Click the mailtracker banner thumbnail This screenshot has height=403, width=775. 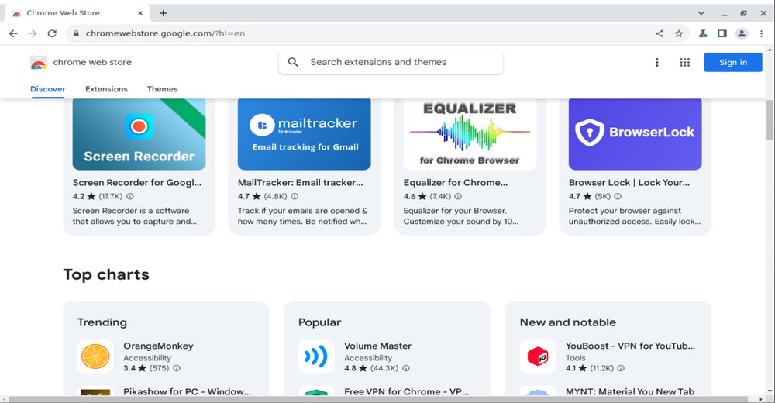point(304,134)
